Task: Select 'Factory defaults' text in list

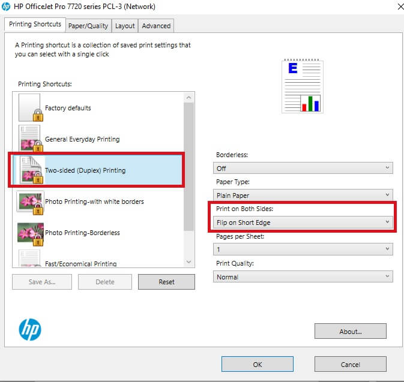Action: [68, 108]
